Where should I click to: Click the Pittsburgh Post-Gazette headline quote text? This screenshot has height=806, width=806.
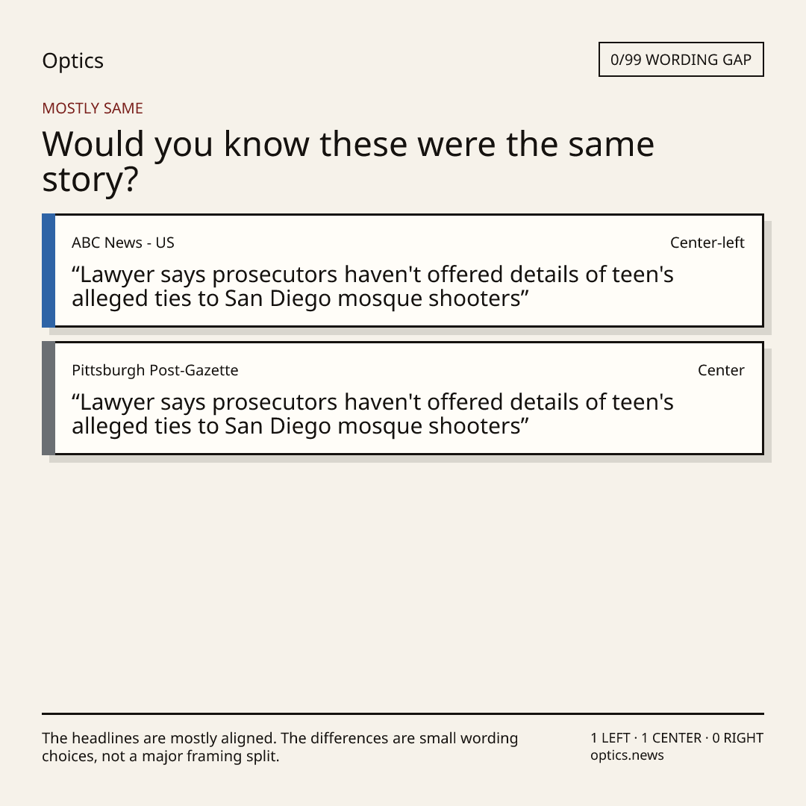pyautogui.click(x=372, y=413)
